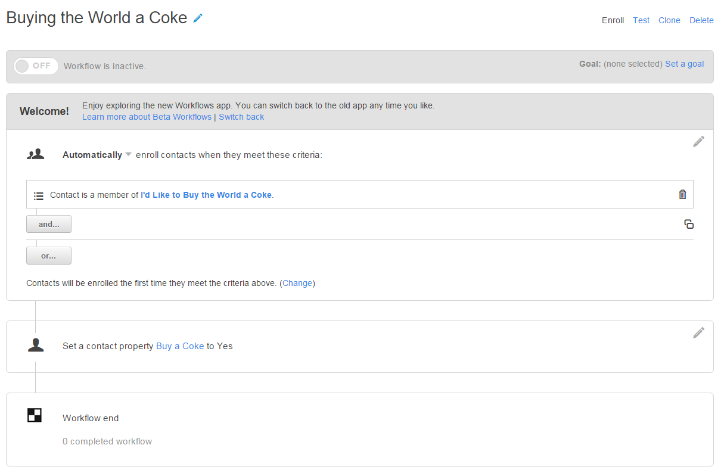This screenshot has height=476, width=724.
Task: Add an 'or...' criterion
Action: pos(49,256)
